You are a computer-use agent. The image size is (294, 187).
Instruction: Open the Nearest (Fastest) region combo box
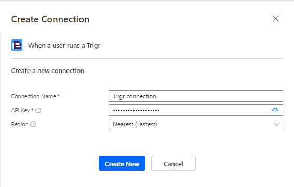(196, 124)
